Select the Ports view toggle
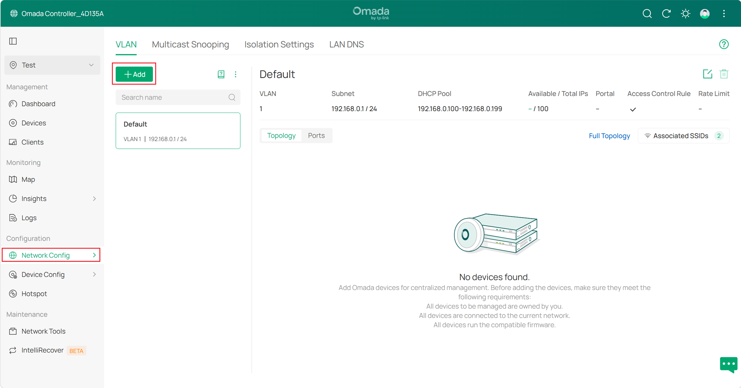This screenshot has height=388, width=741. tap(316, 135)
